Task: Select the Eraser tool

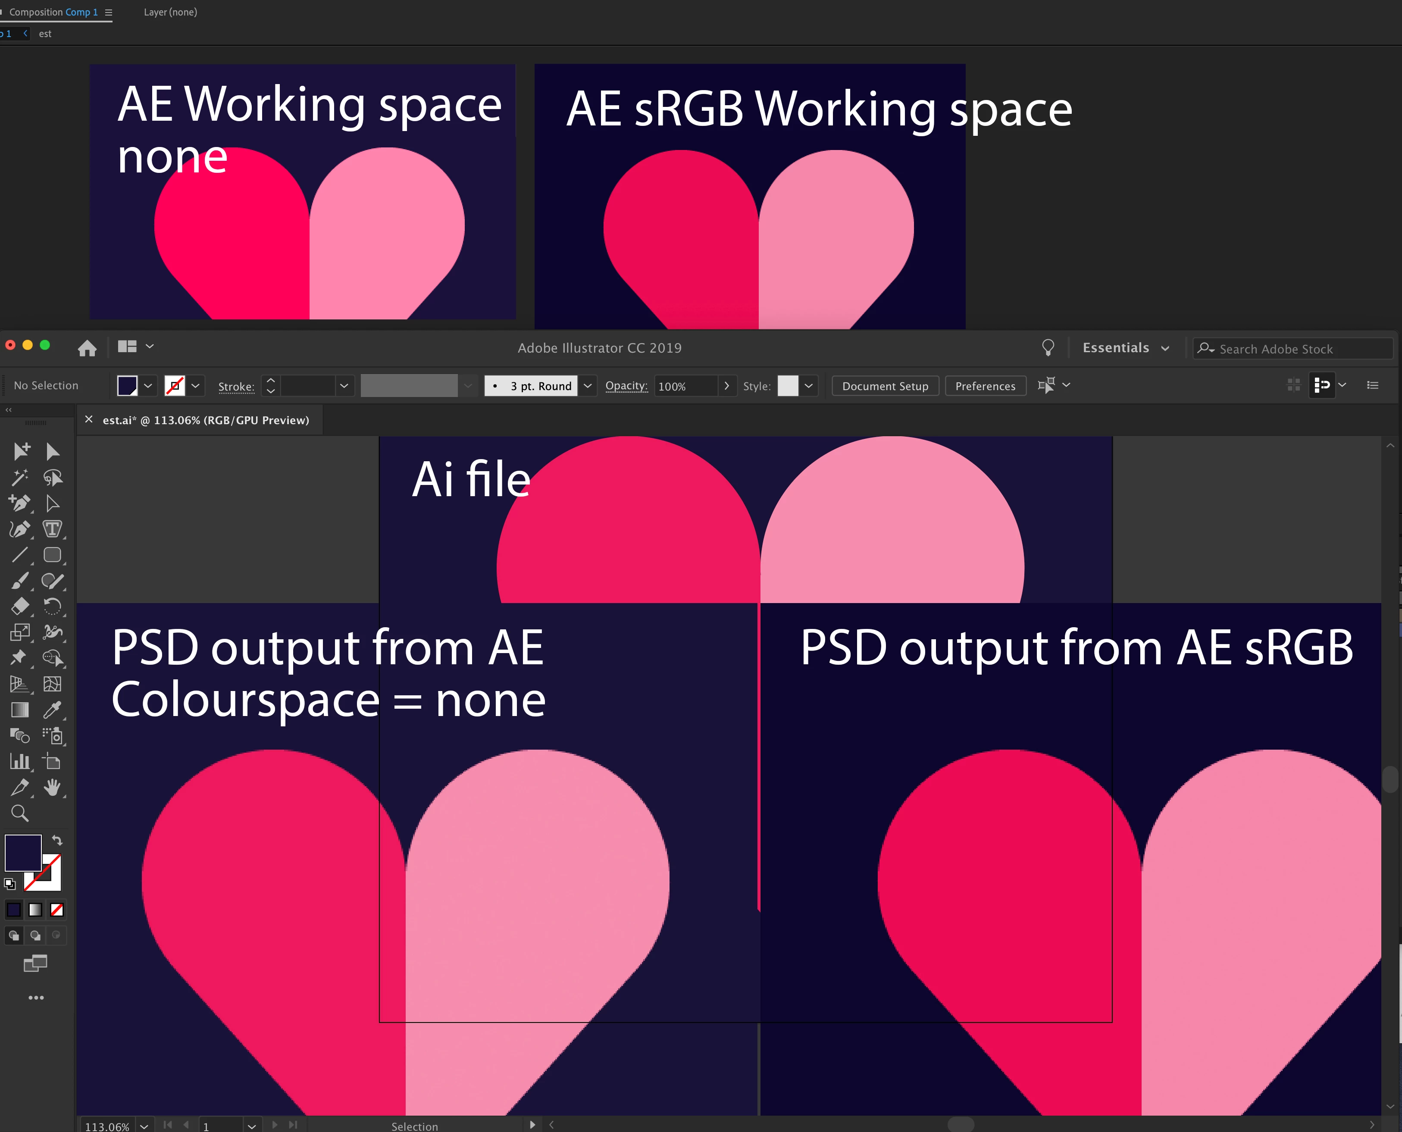Action: 19,607
